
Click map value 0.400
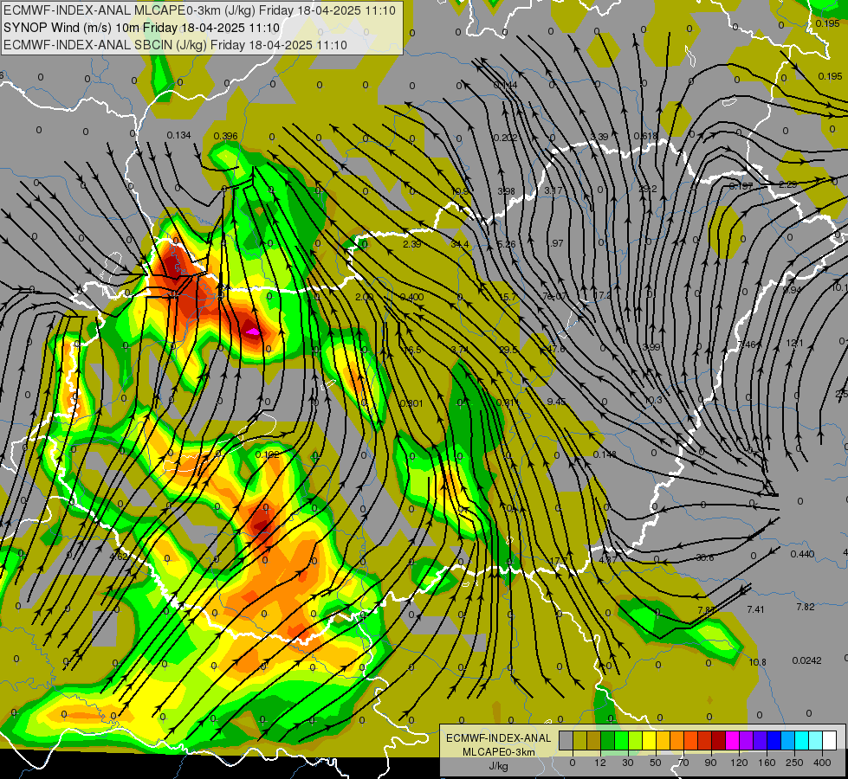[x=411, y=297]
